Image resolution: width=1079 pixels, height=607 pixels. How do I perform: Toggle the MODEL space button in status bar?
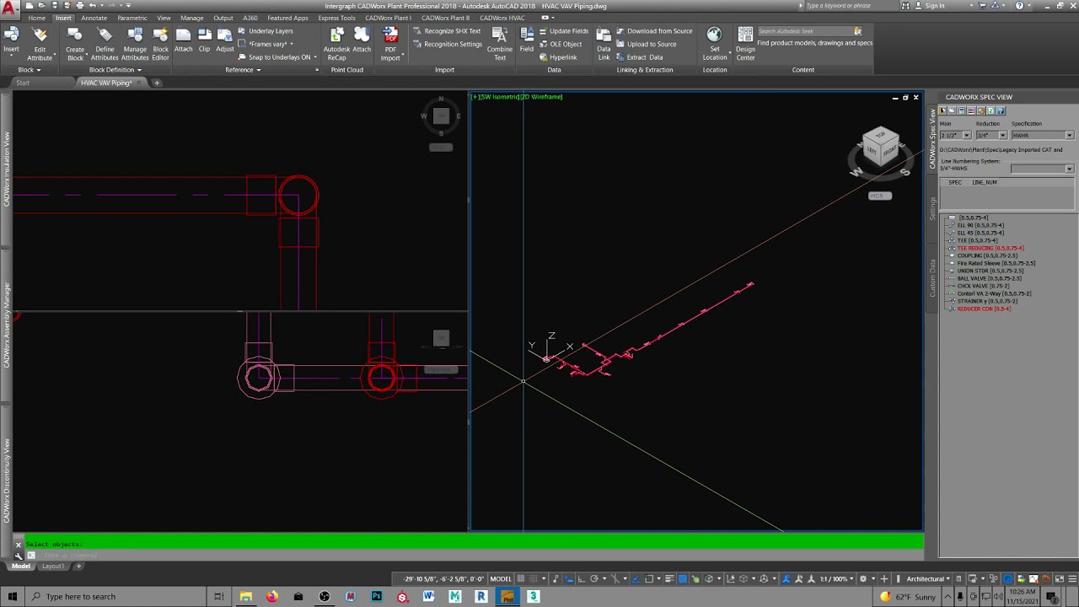(501, 578)
